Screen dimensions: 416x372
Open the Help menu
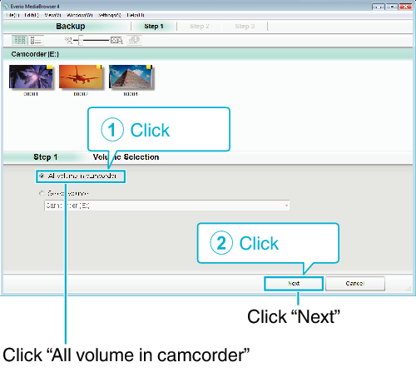[x=136, y=15]
